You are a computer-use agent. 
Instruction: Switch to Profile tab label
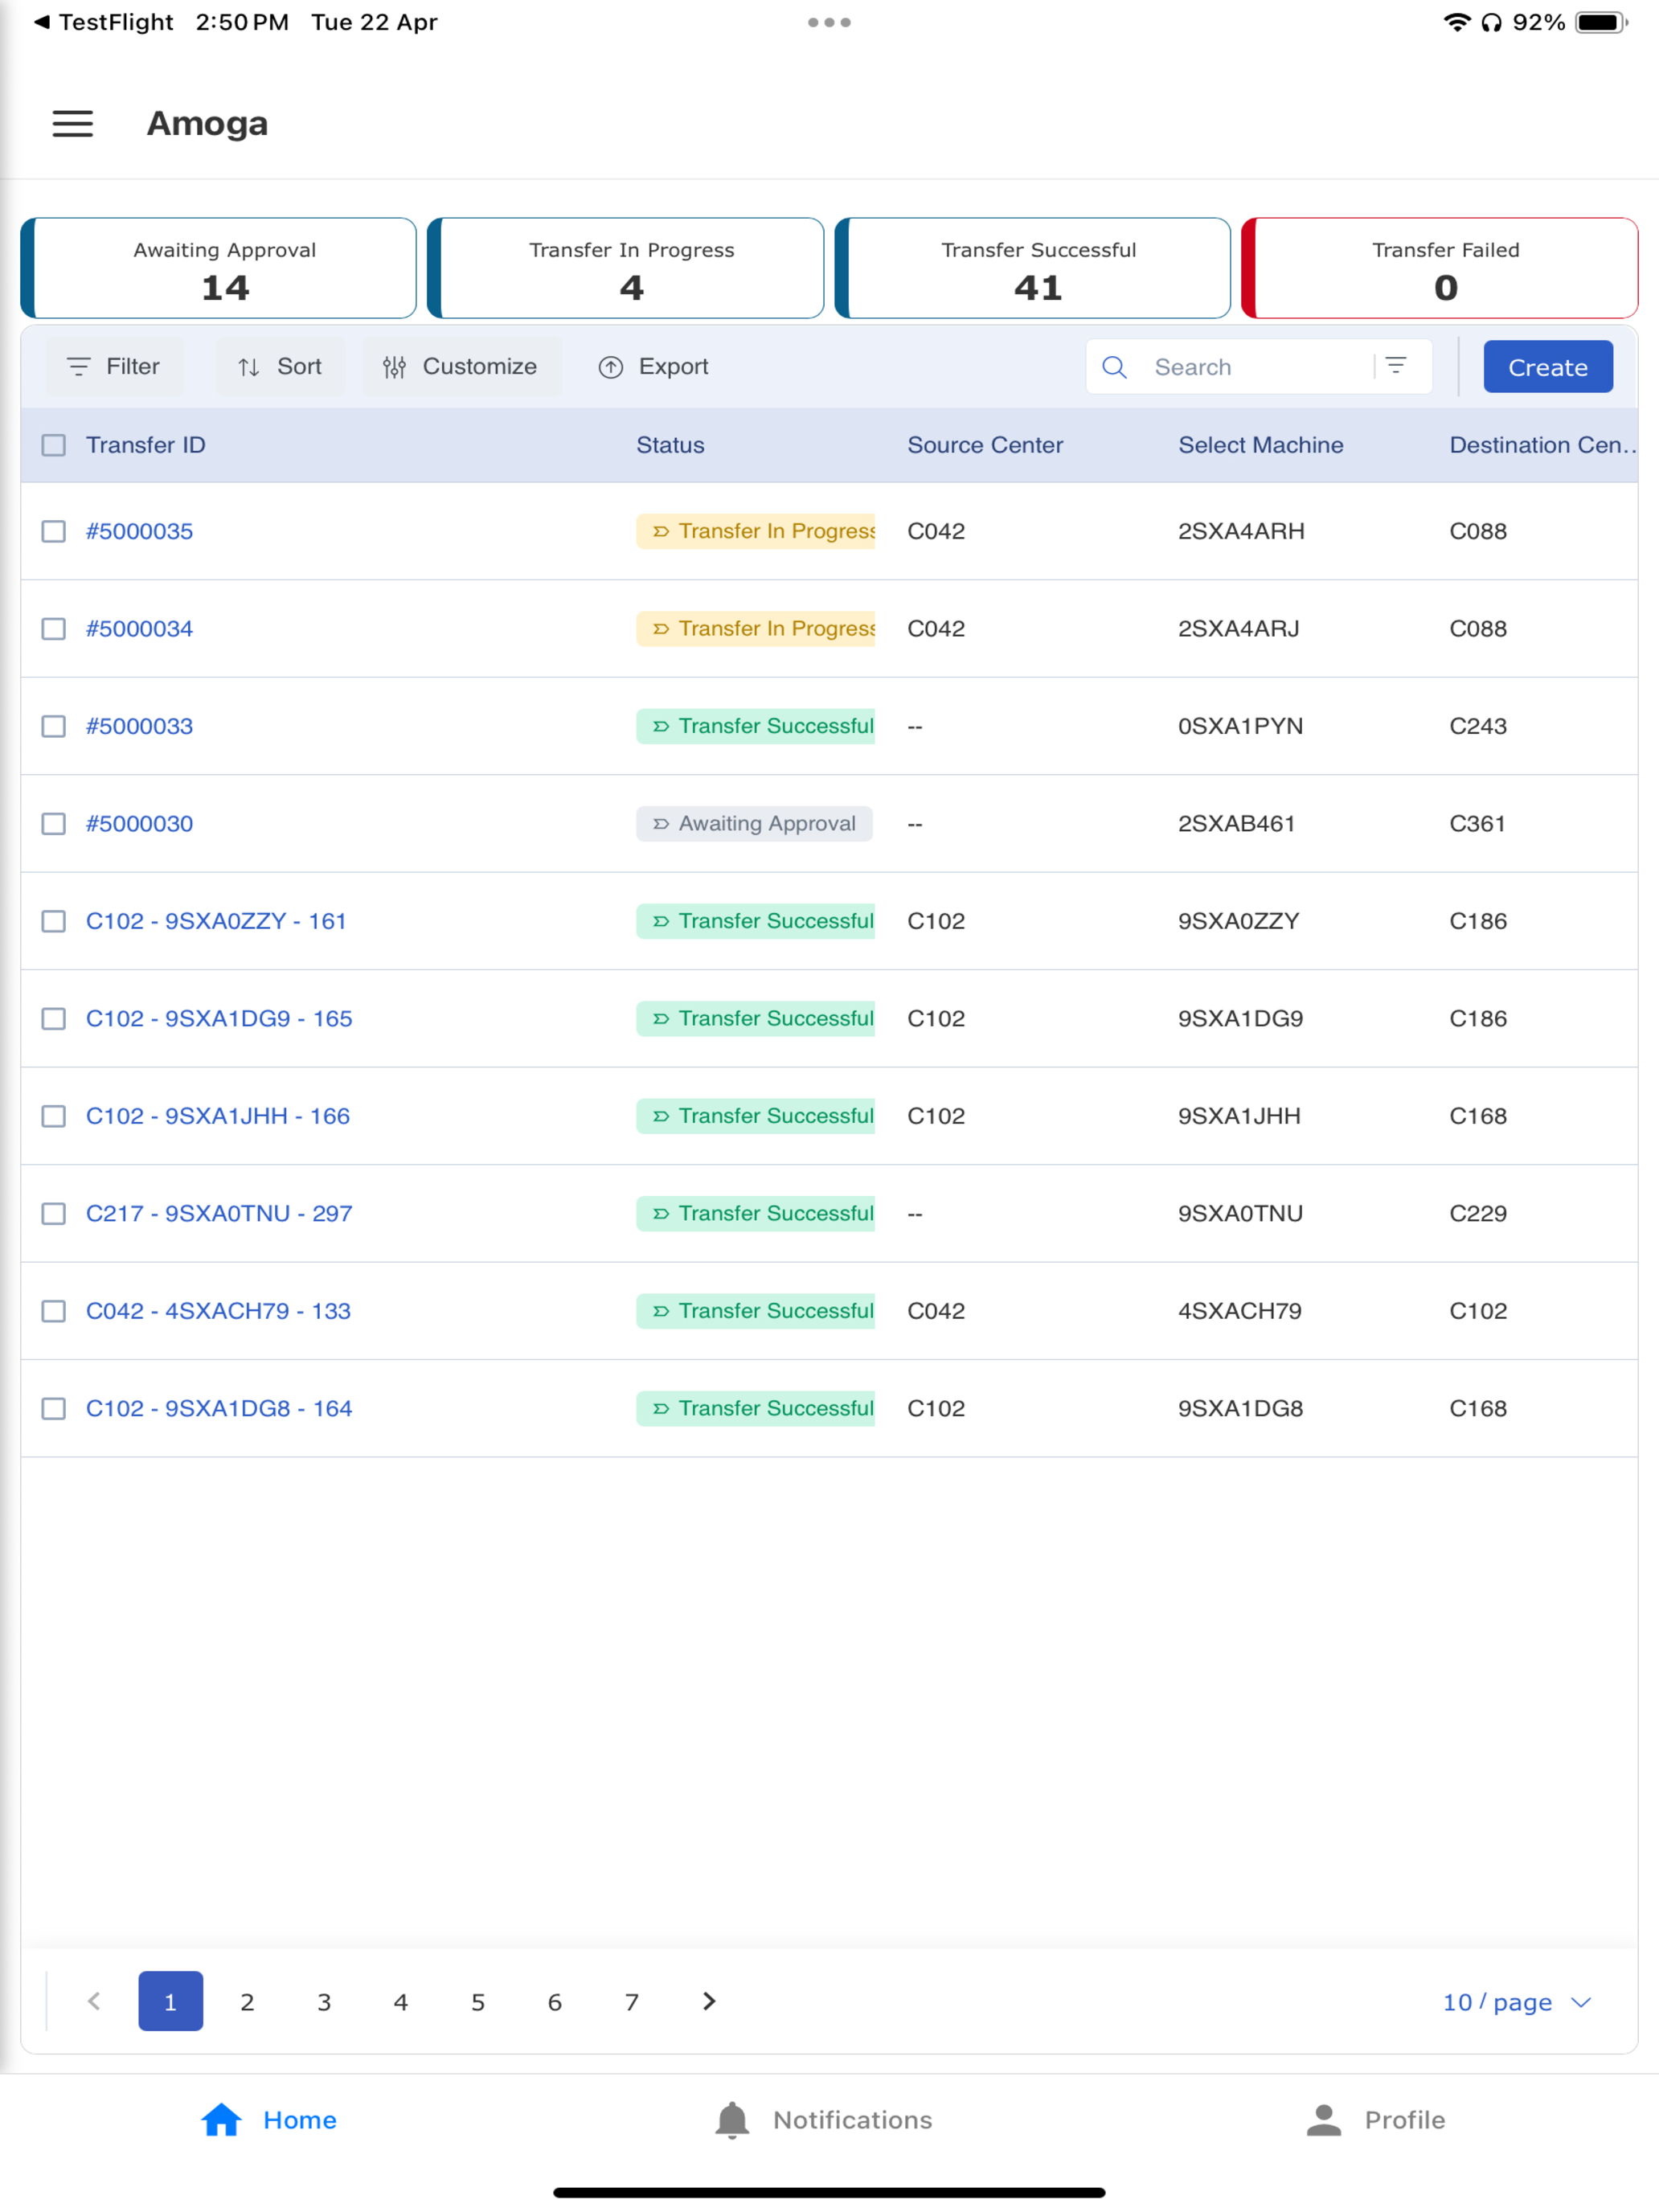tap(1405, 2120)
